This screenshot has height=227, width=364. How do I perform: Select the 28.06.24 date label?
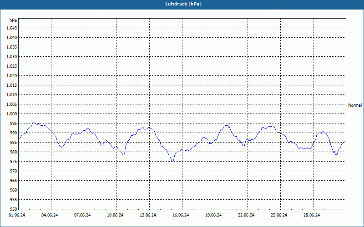pos(312,215)
